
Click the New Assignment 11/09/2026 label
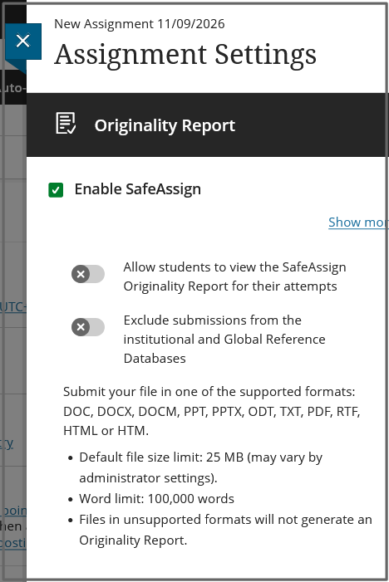(x=140, y=24)
